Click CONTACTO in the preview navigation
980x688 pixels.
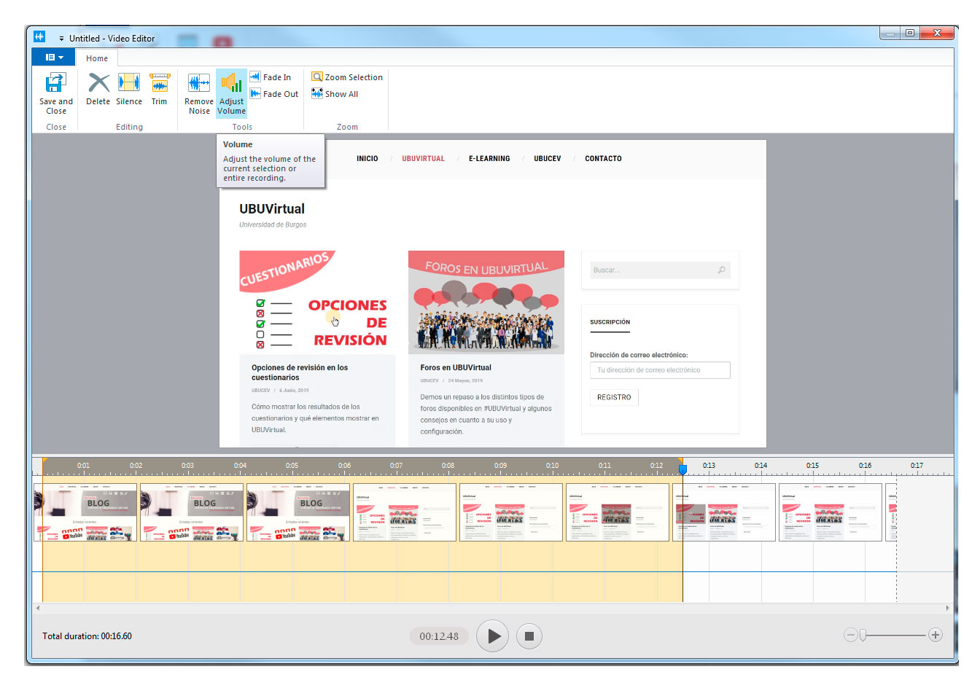pos(603,159)
